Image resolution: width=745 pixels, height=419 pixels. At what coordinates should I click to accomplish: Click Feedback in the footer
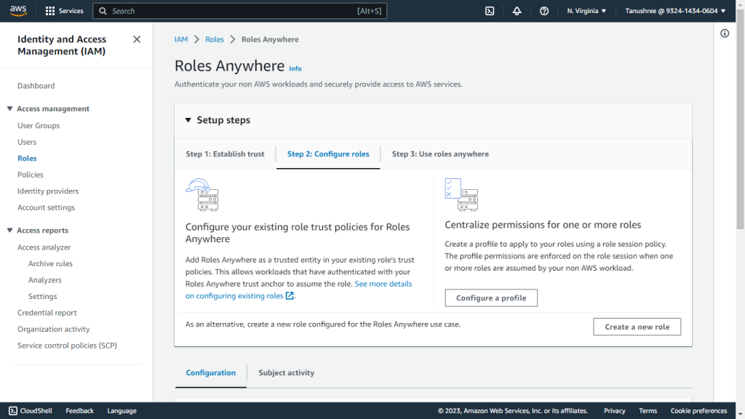coord(79,411)
